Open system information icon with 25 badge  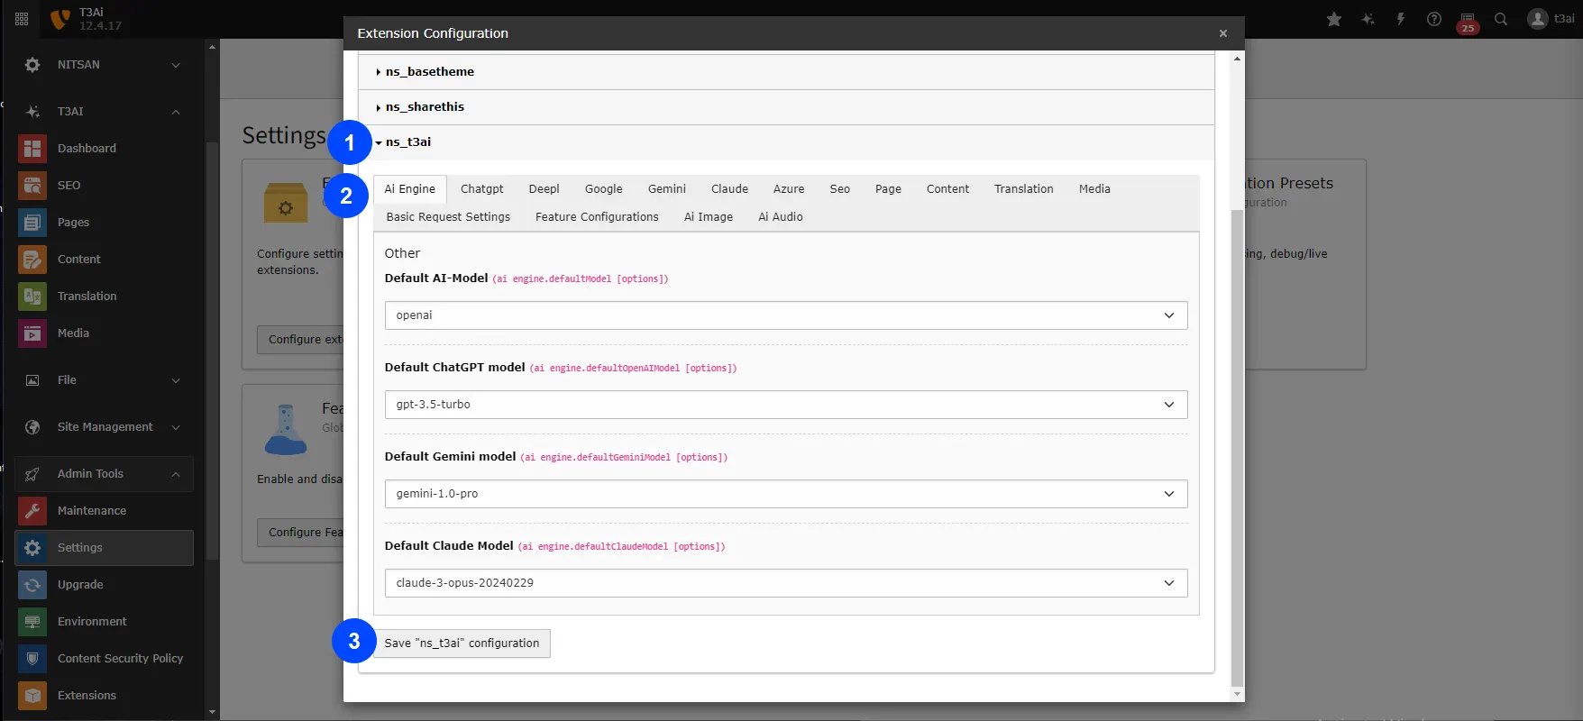coord(1468,22)
